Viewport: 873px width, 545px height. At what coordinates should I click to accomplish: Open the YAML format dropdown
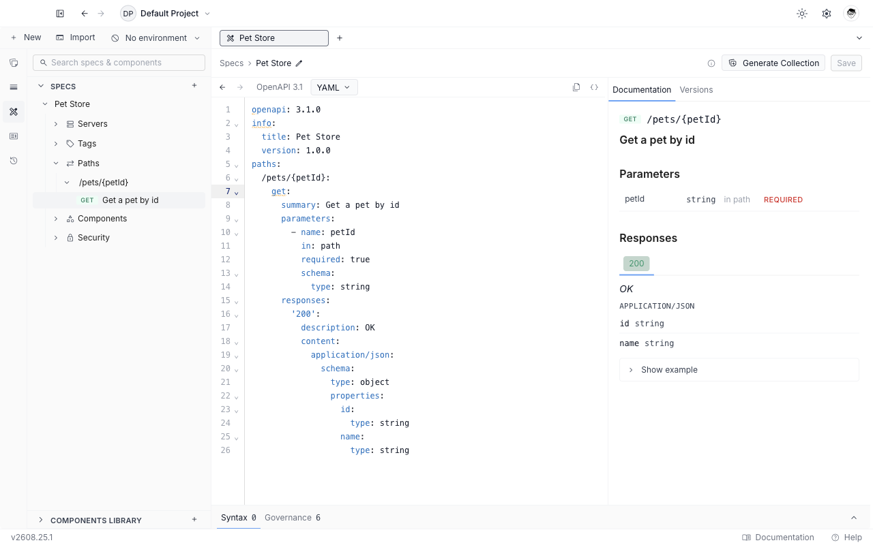tap(334, 87)
